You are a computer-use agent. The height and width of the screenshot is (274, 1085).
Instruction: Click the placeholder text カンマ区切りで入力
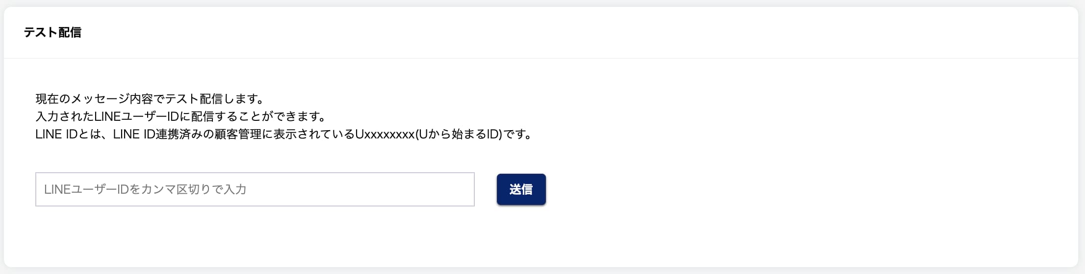click(x=194, y=189)
